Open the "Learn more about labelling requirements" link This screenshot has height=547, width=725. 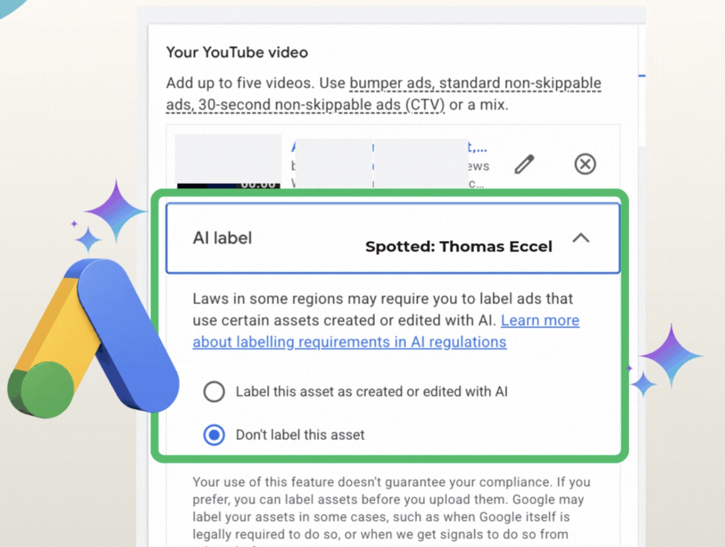[386, 331]
